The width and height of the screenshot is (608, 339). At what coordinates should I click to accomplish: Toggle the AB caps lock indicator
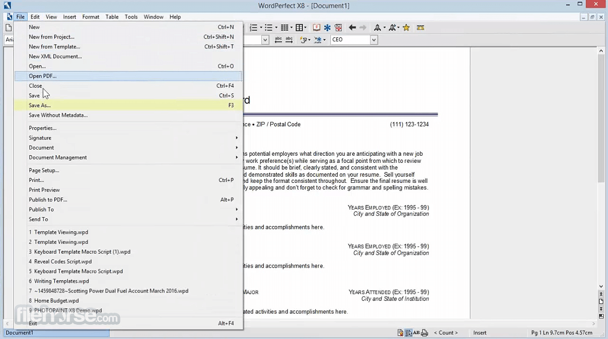(x=417, y=333)
